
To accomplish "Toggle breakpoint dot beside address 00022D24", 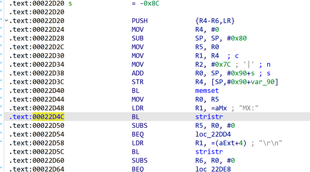I will pos(2,30).
